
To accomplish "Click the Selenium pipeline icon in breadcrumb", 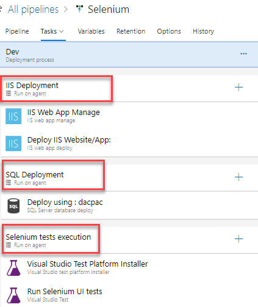I will coord(79,9).
